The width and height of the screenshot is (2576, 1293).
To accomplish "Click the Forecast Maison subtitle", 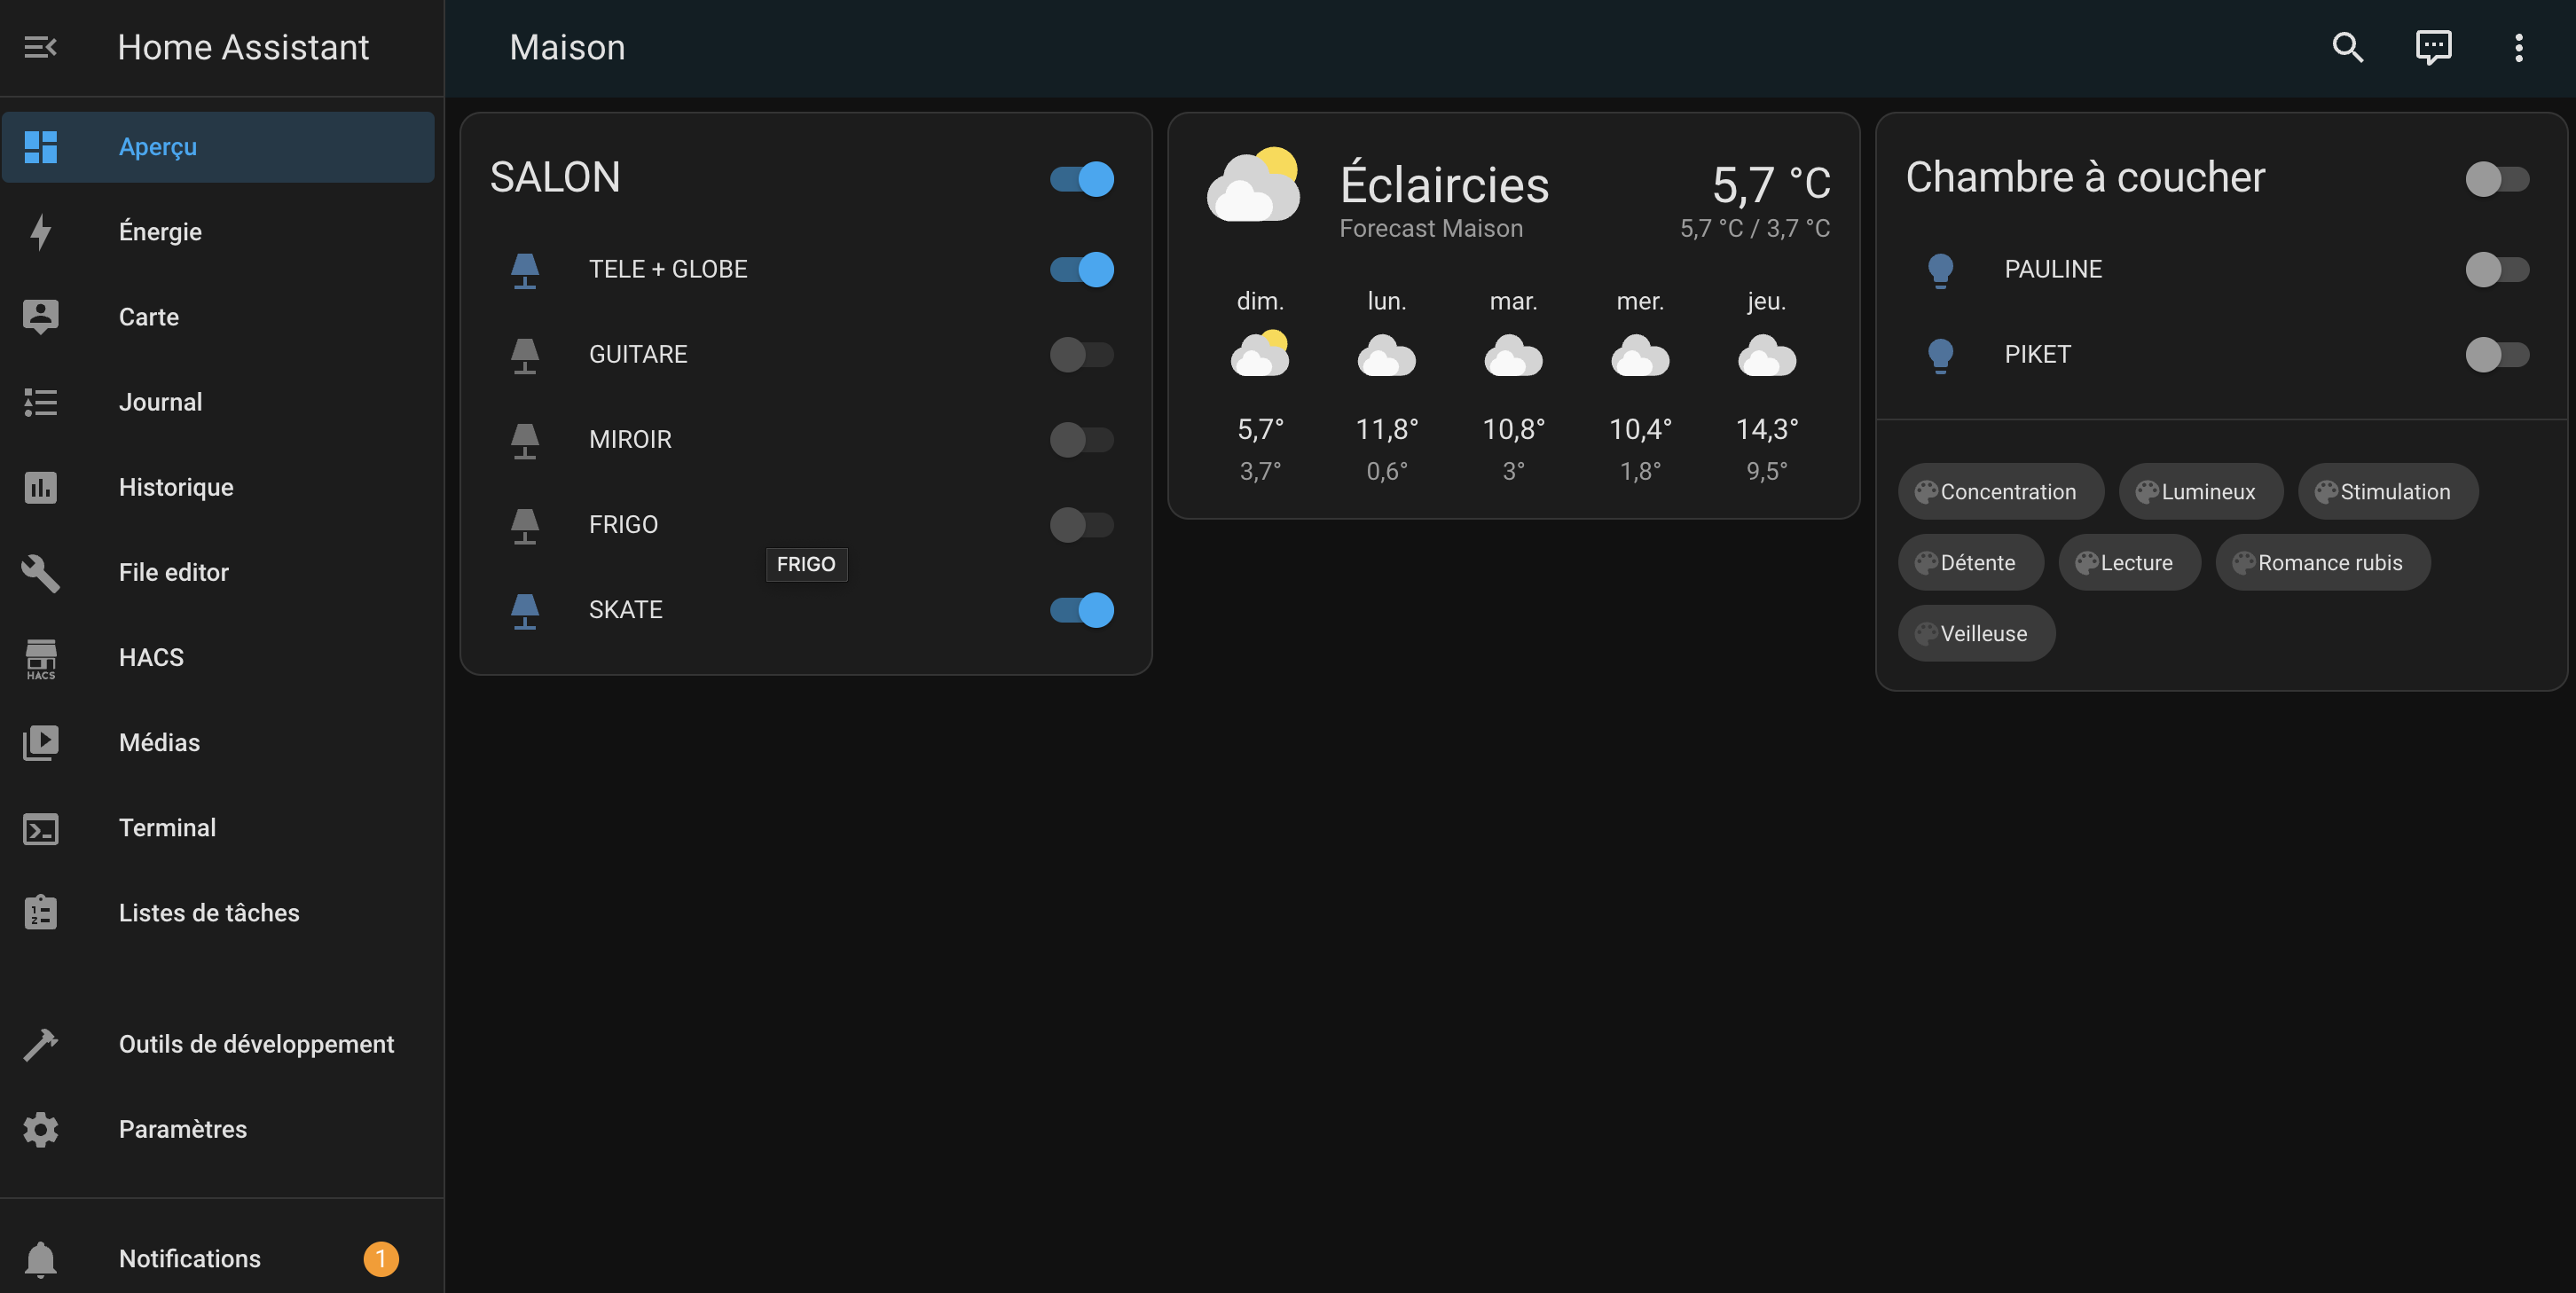I will pyautogui.click(x=1431, y=229).
